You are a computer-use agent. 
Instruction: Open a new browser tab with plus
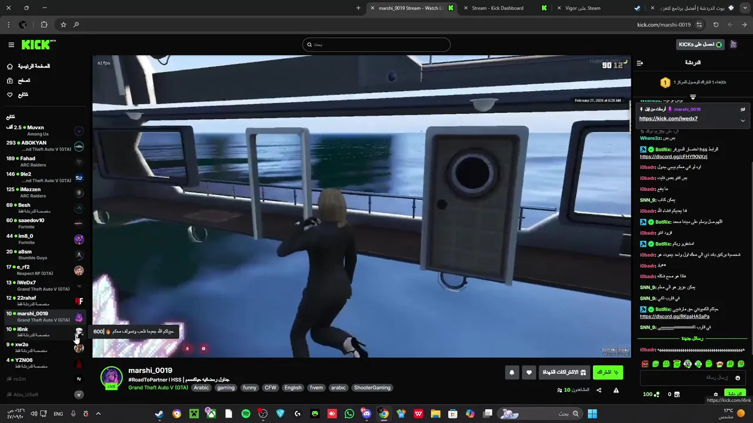click(x=358, y=8)
